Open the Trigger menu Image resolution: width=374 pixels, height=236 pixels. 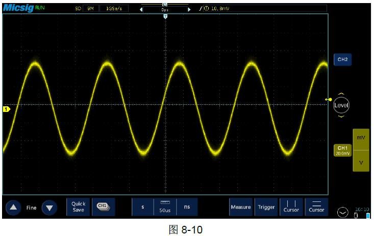tap(266, 207)
